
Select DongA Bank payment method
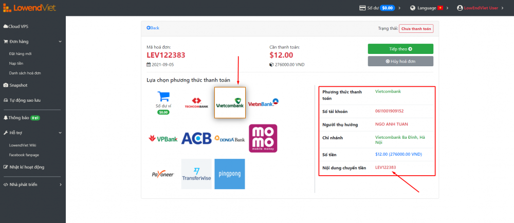click(230, 139)
